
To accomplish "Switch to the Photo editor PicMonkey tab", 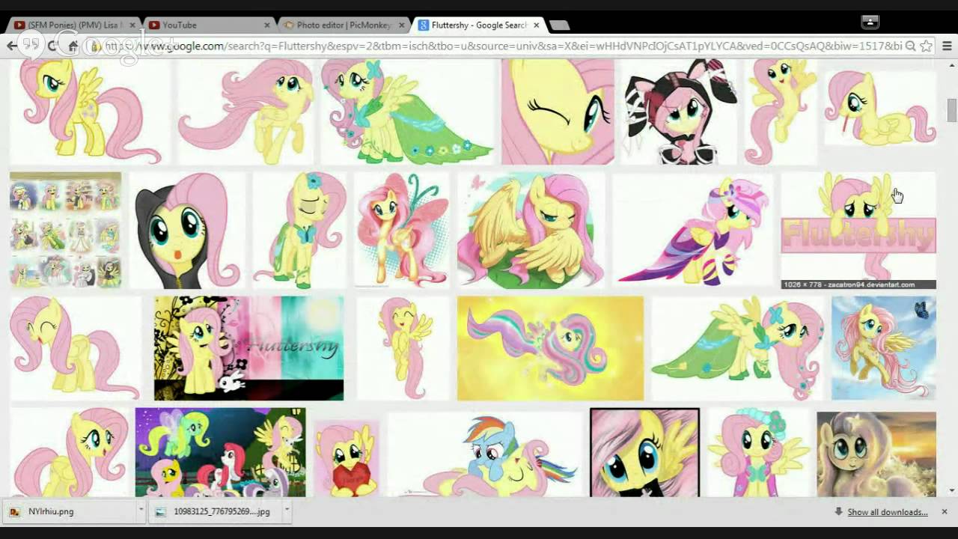I will click(343, 25).
